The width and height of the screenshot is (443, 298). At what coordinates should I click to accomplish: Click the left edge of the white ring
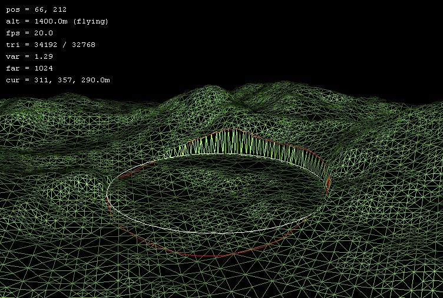(107, 193)
